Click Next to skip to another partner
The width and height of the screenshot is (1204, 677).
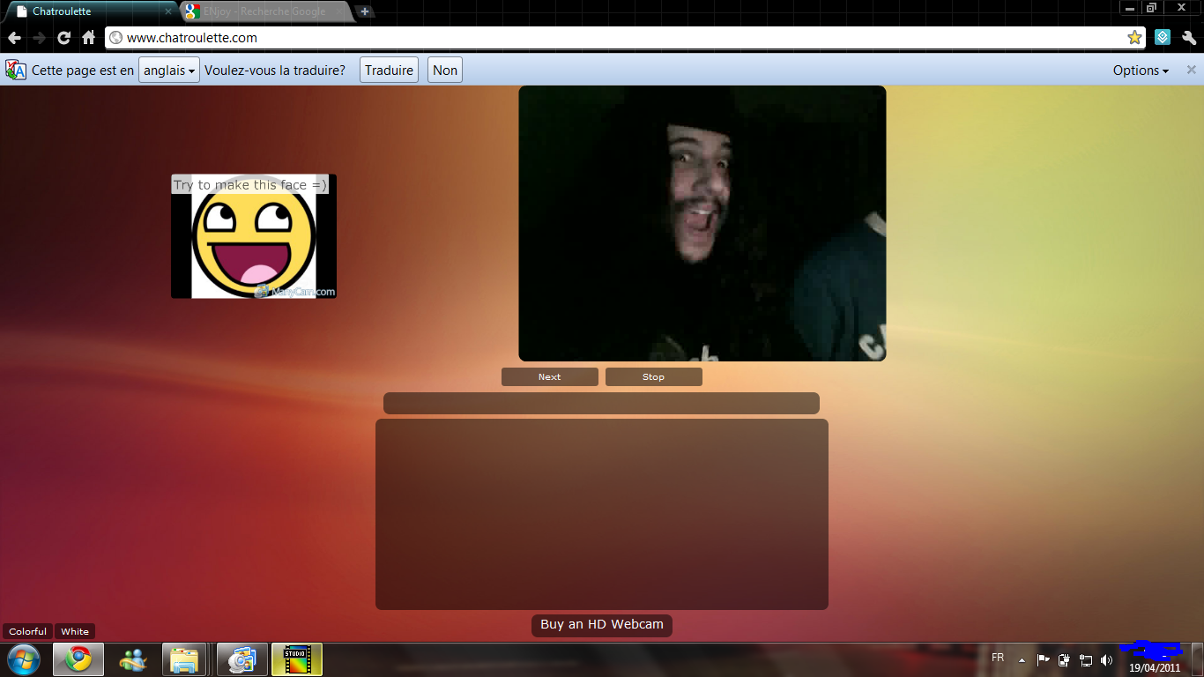coord(550,376)
